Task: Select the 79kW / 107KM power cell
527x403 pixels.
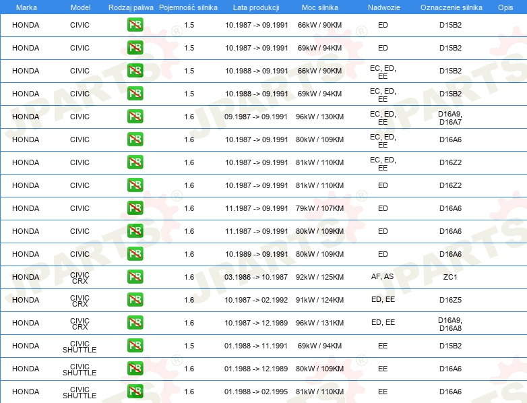Action: tap(319, 208)
